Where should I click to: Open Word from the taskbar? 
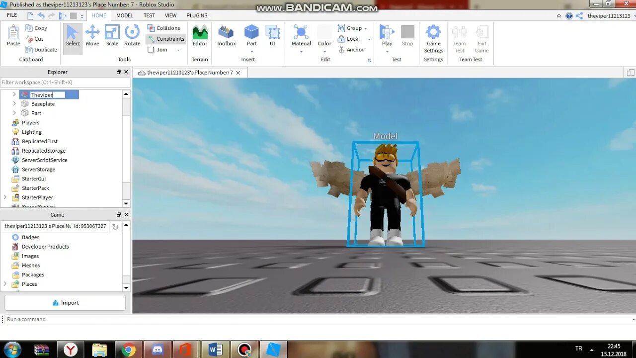click(x=215, y=350)
